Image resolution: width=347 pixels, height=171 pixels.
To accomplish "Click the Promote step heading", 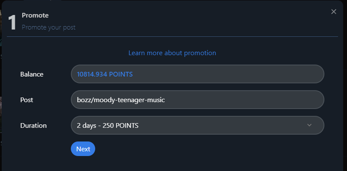I will click(x=35, y=15).
